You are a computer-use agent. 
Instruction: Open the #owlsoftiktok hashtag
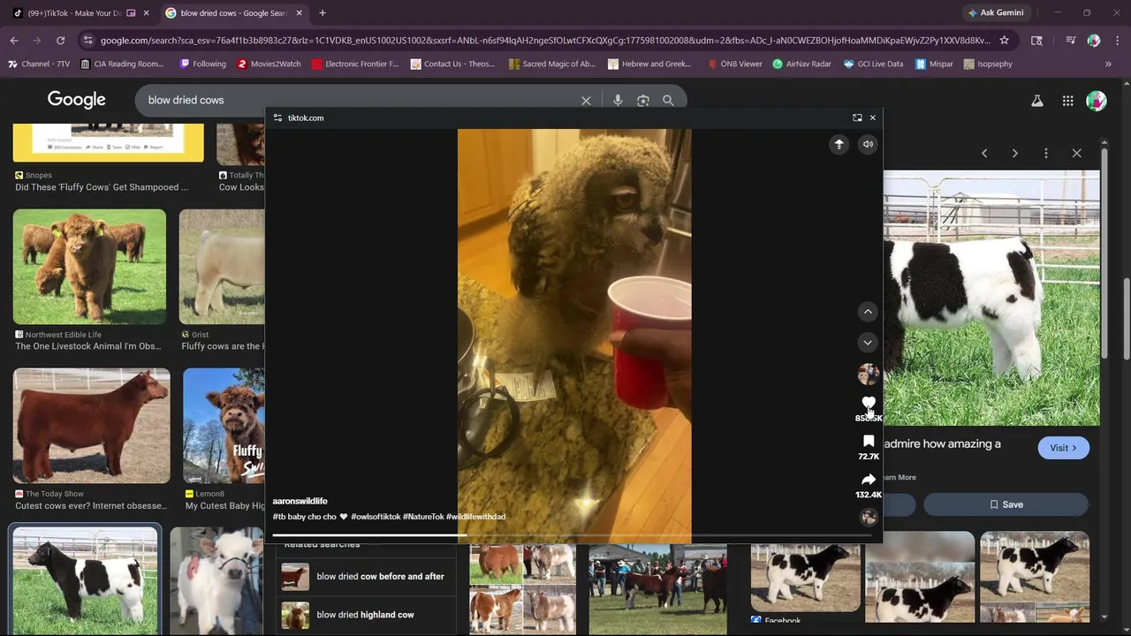[x=376, y=517]
